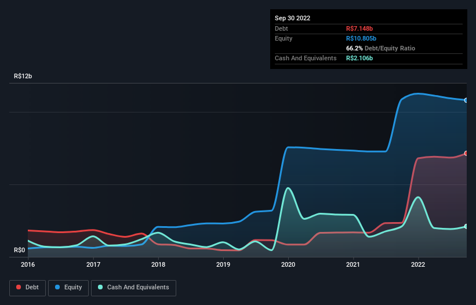Select the 2019 x-axis label

223,264
